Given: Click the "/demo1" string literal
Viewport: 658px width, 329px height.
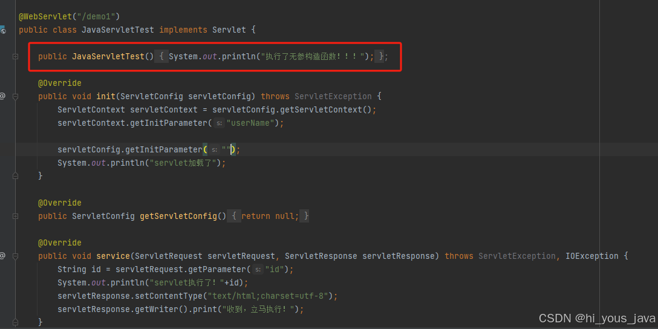Looking at the screenshot, I should [x=97, y=17].
